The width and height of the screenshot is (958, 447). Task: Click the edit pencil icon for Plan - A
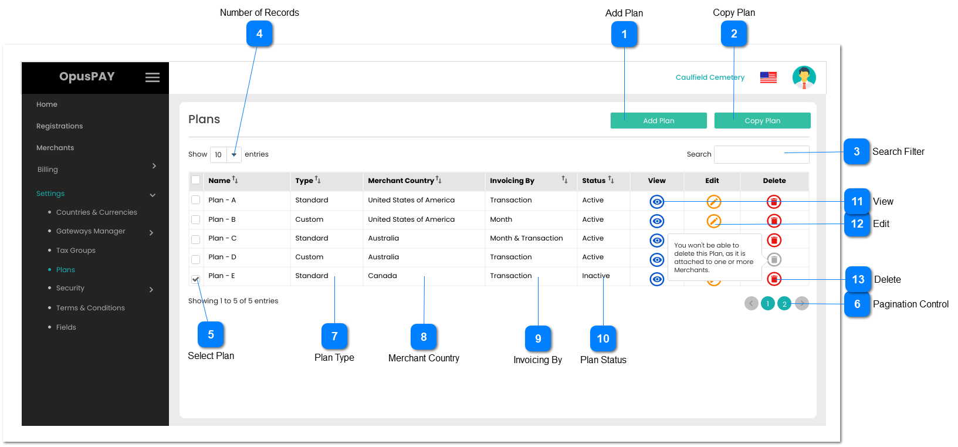click(713, 202)
